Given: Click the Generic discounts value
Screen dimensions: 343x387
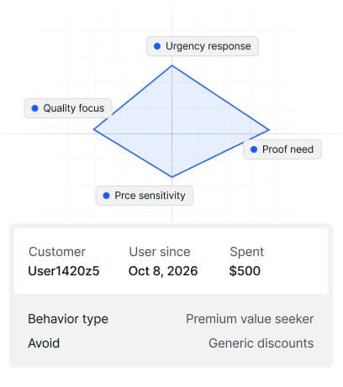Looking at the screenshot, I should pyautogui.click(x=261, y=343).
